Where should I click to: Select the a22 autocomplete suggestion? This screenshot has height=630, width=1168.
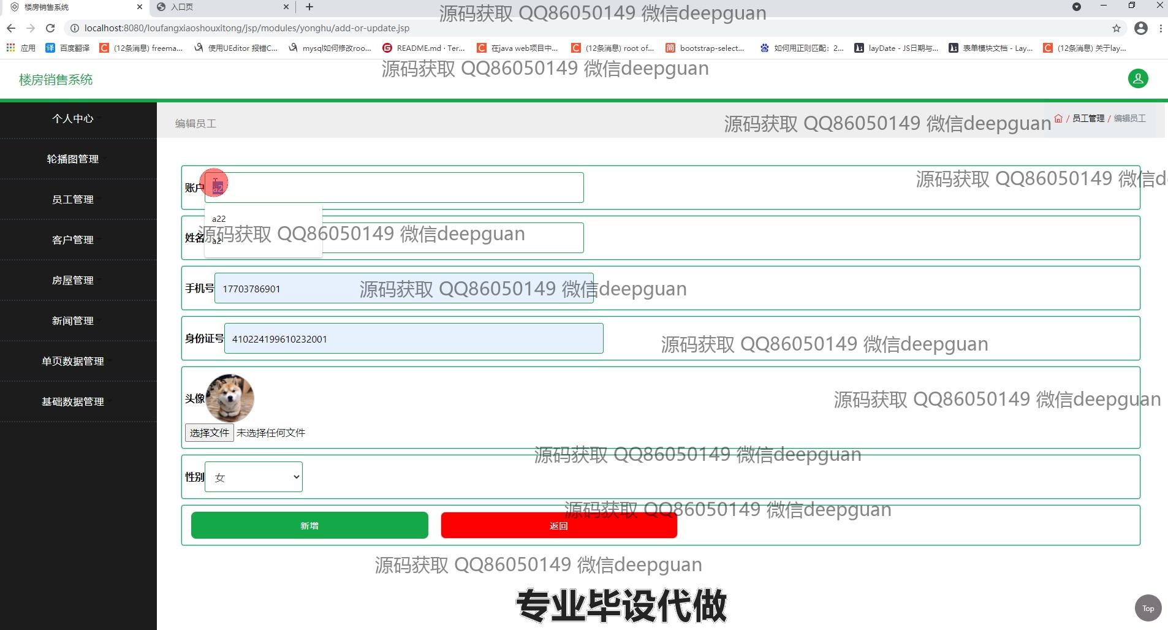pos(219,219)
